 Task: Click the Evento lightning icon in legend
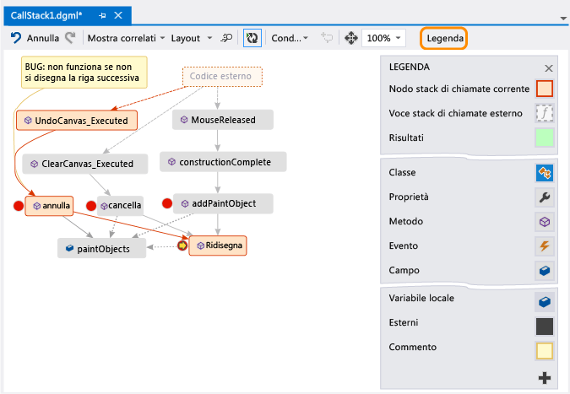[545, 246]
